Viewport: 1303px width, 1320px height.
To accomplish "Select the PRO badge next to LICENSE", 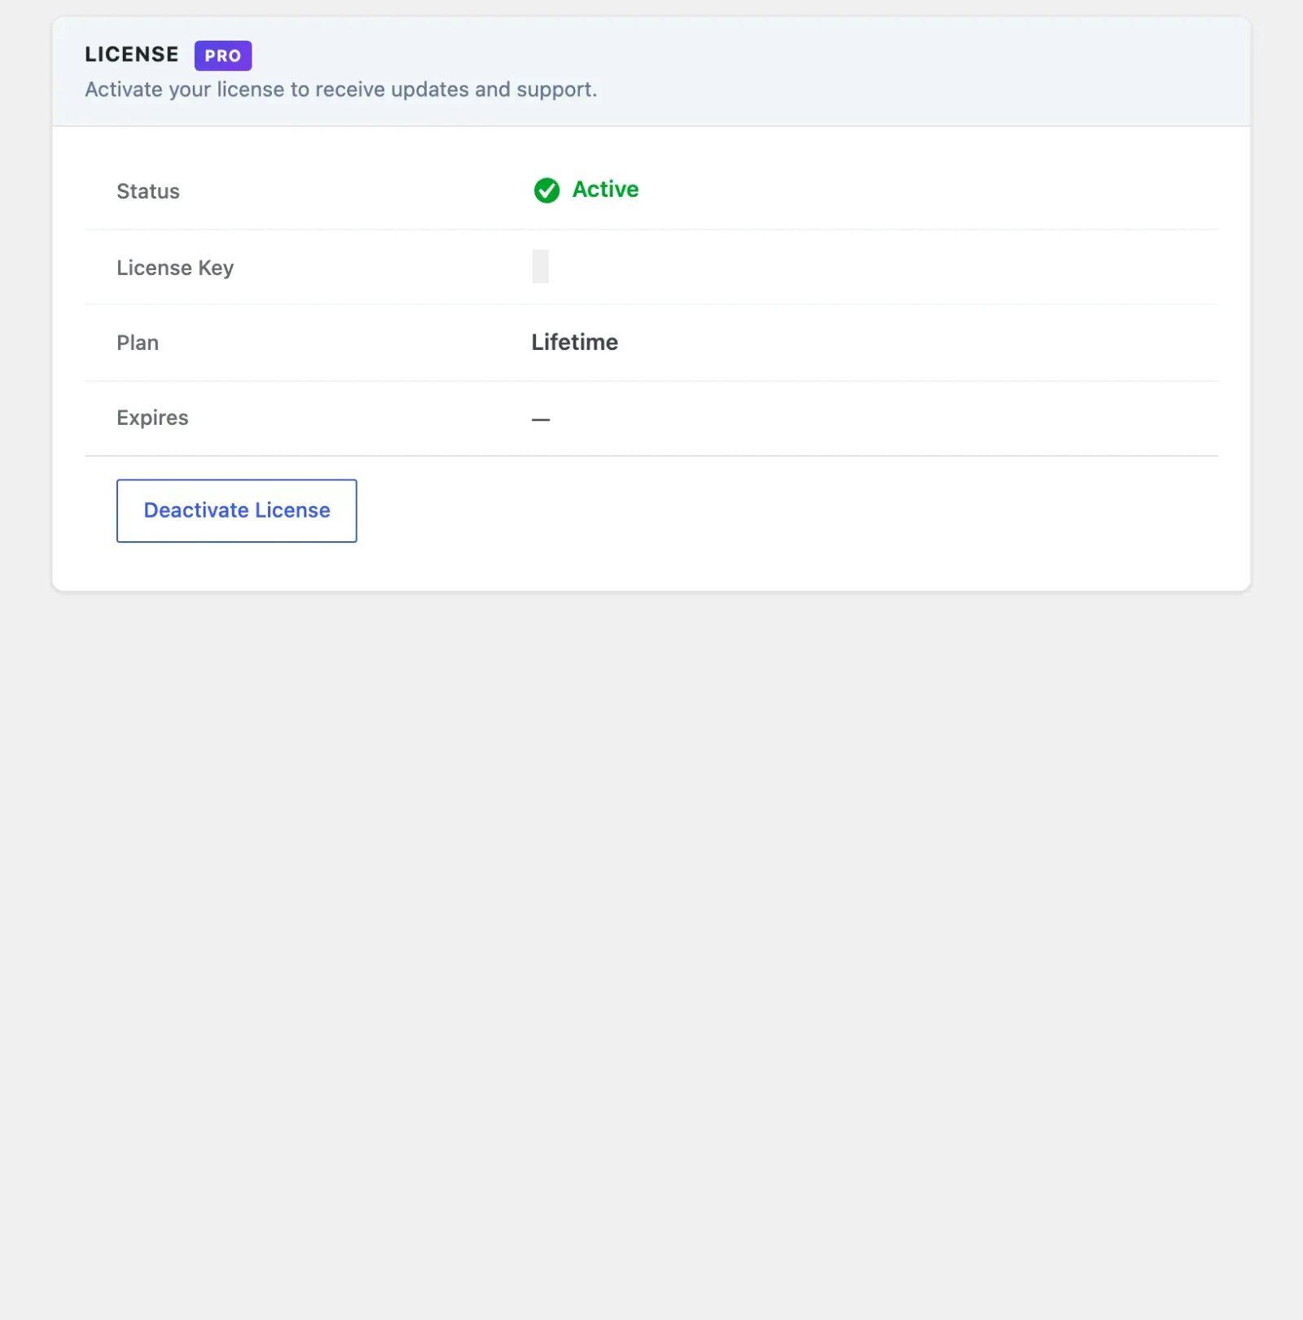I will click(223, 55).
